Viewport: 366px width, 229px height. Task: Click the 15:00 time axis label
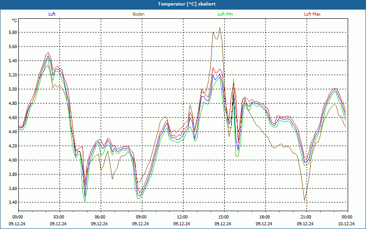224,217
